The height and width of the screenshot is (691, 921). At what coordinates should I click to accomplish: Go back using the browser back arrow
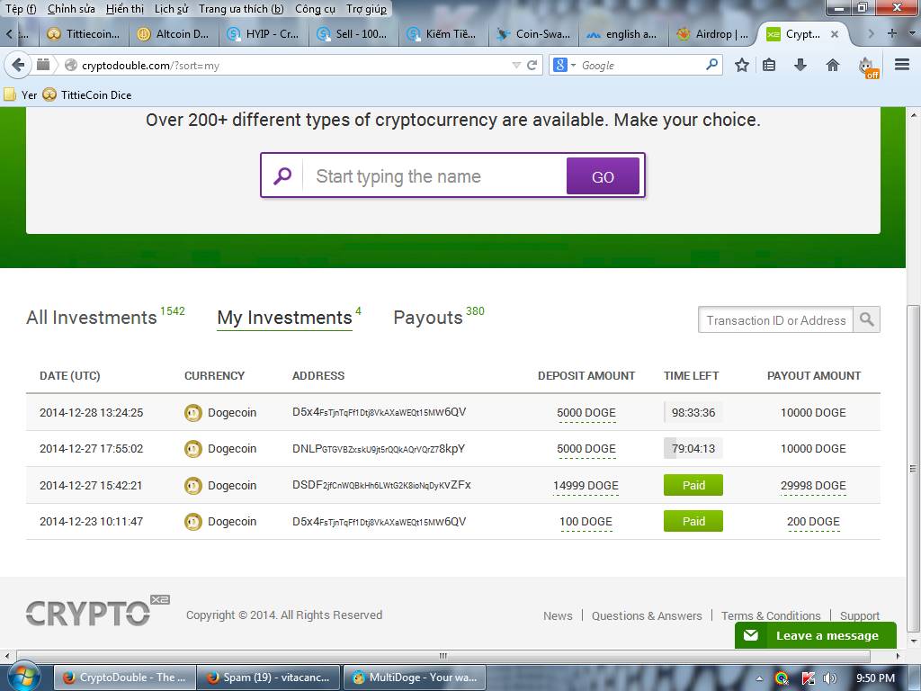click(18, 65)
